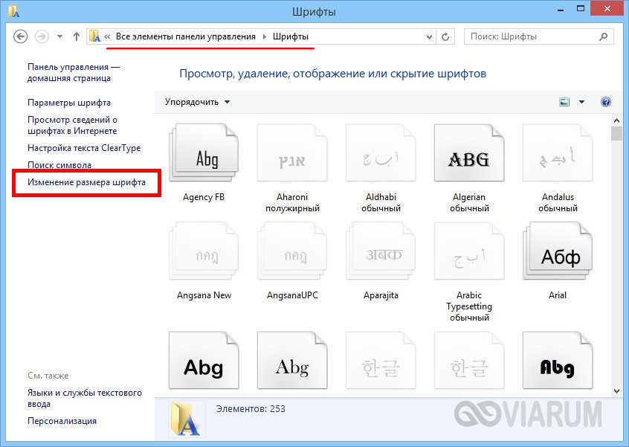Open Настройка текста ClearType link

(x=84, y=148)
